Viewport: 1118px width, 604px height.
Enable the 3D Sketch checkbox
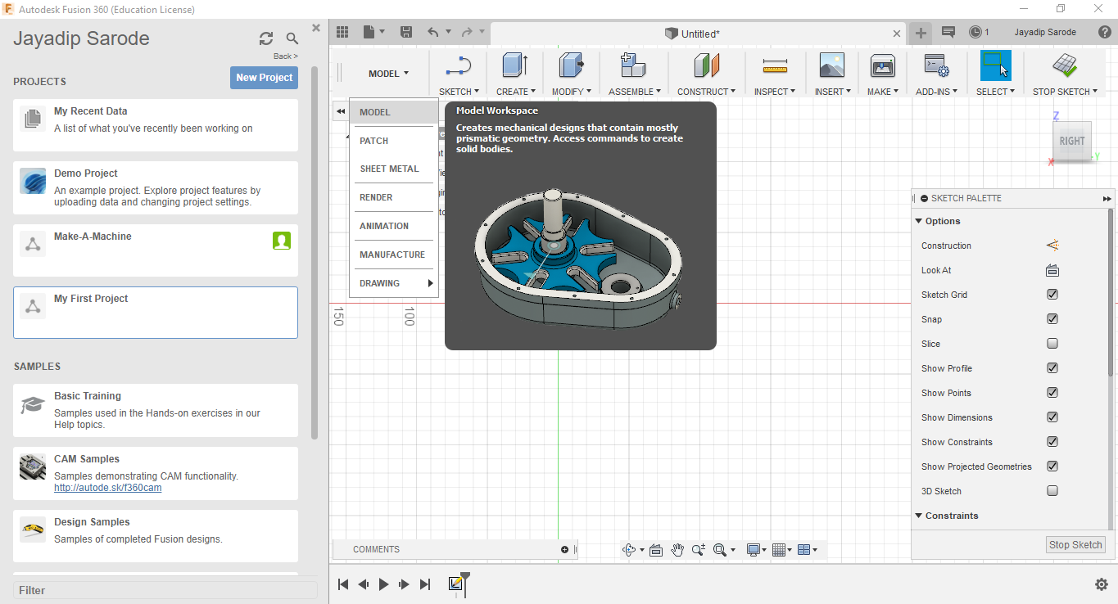click(x=1052, y=491)
